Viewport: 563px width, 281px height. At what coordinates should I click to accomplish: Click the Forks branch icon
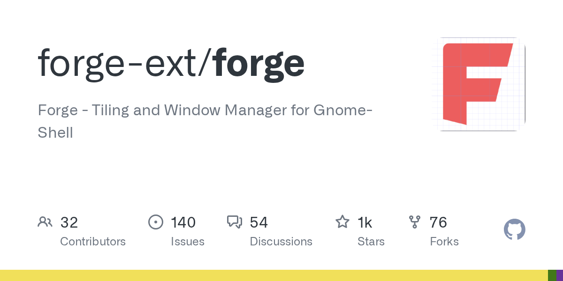pos(415,222)
